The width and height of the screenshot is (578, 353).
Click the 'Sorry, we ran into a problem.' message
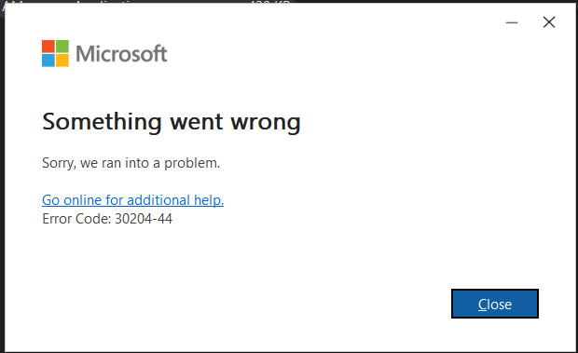click(x=131, y=163)
